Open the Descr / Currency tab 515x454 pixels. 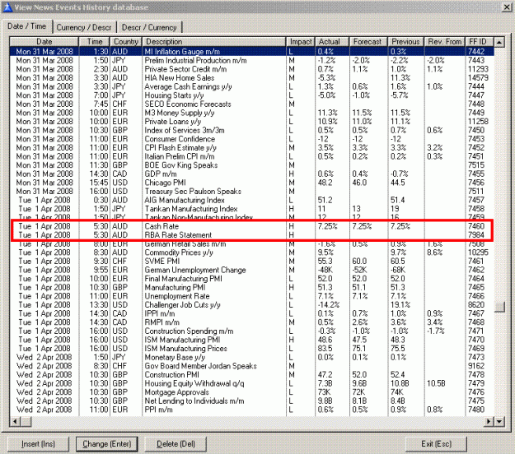149,27
